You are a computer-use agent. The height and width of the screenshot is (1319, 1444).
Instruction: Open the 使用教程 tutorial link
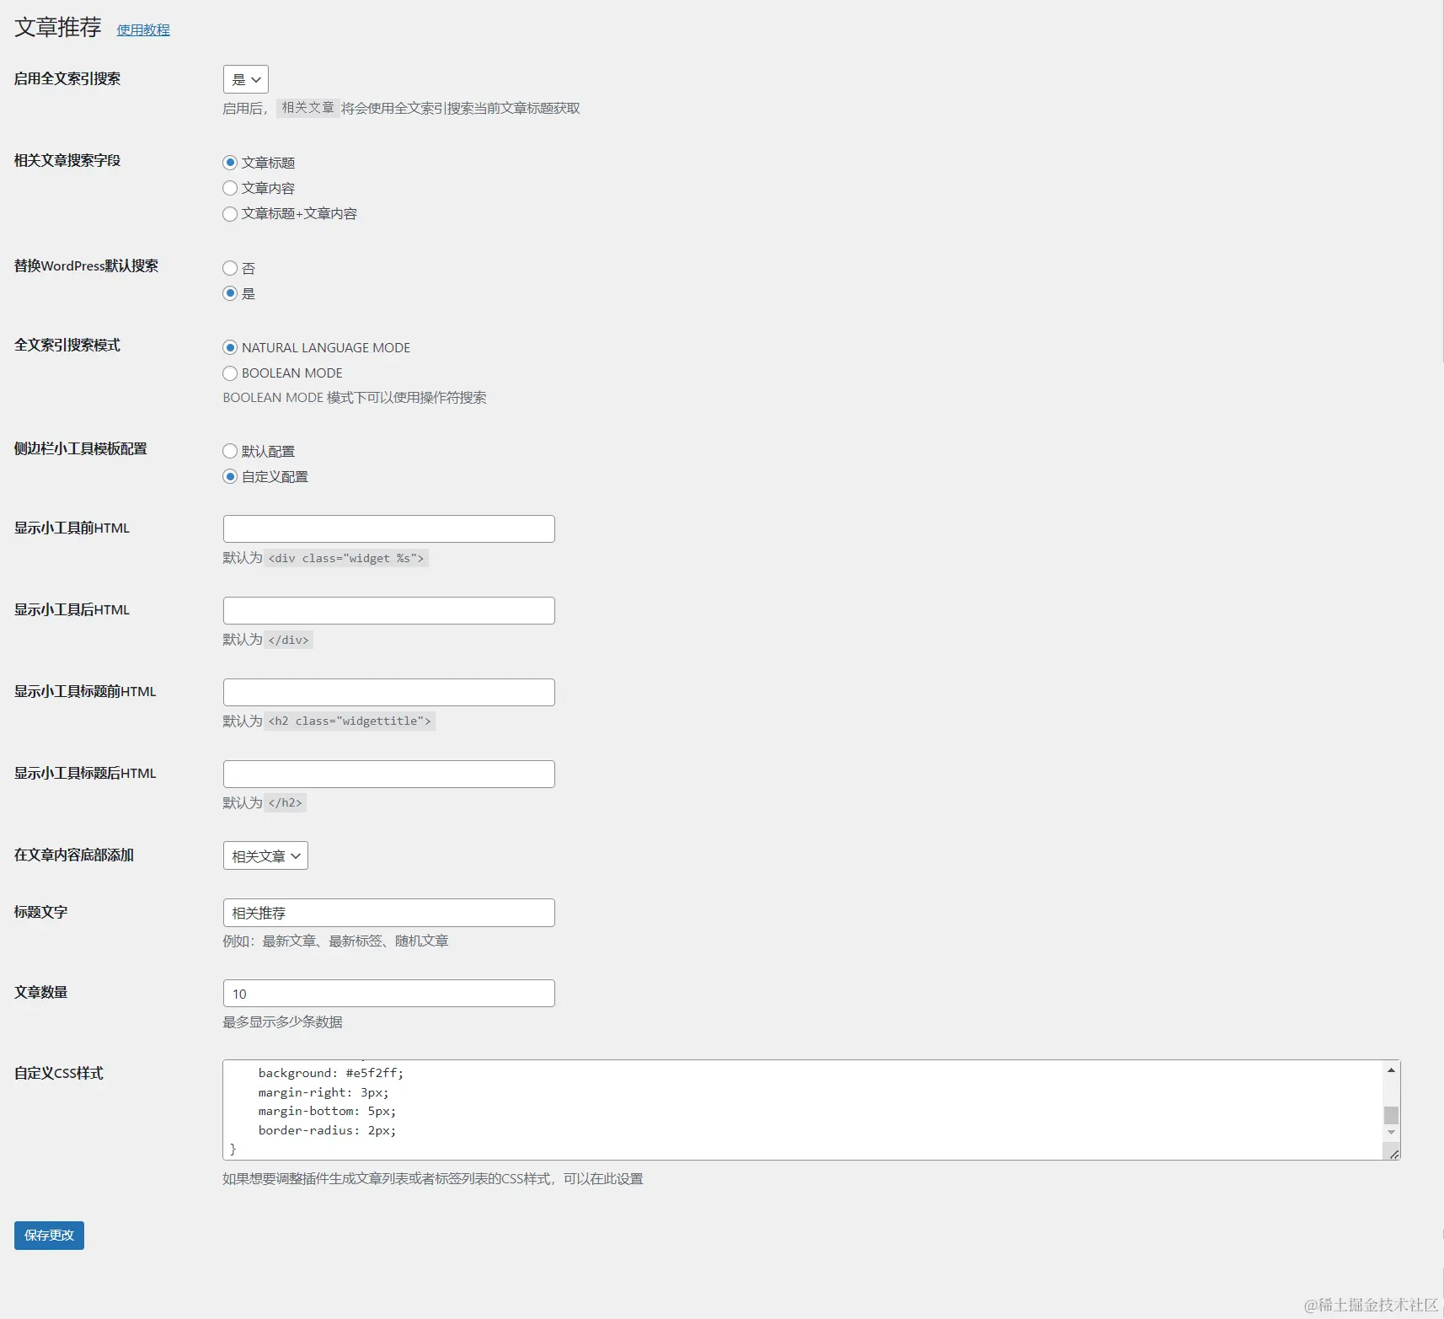[143, 29]
